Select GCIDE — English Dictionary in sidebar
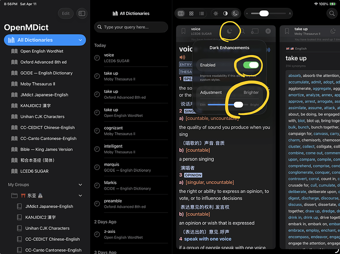Screen dimensions: 340x254 point(46,73)
